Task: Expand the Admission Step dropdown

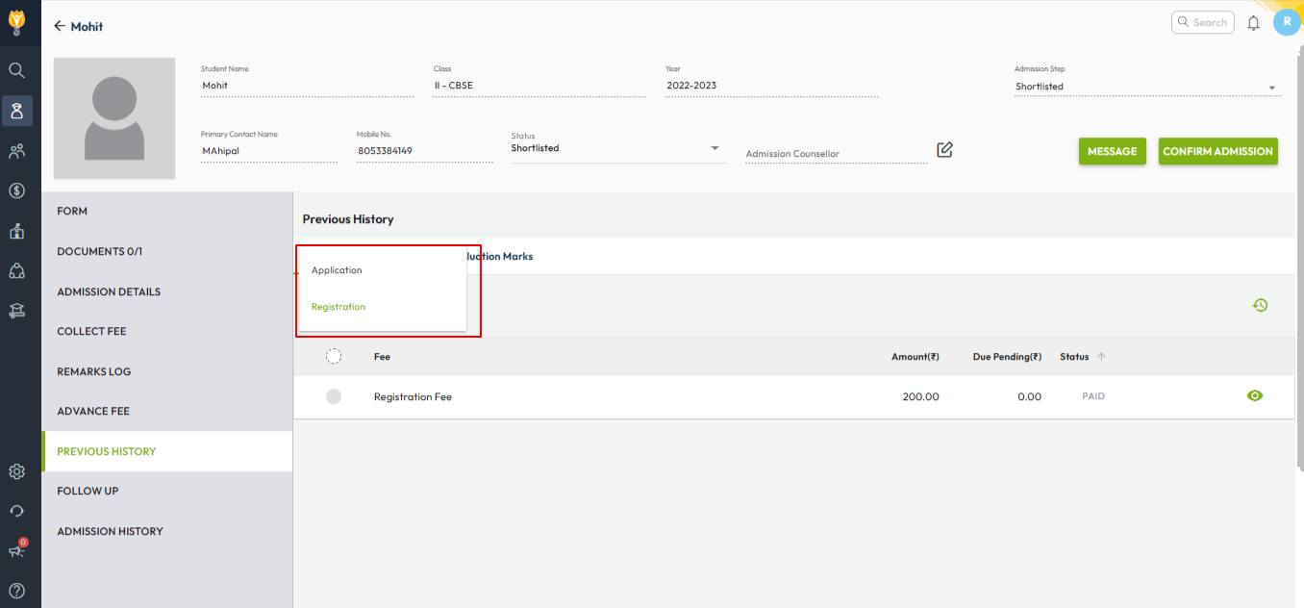Action: pyautogui.click(x=1272, y=88)
